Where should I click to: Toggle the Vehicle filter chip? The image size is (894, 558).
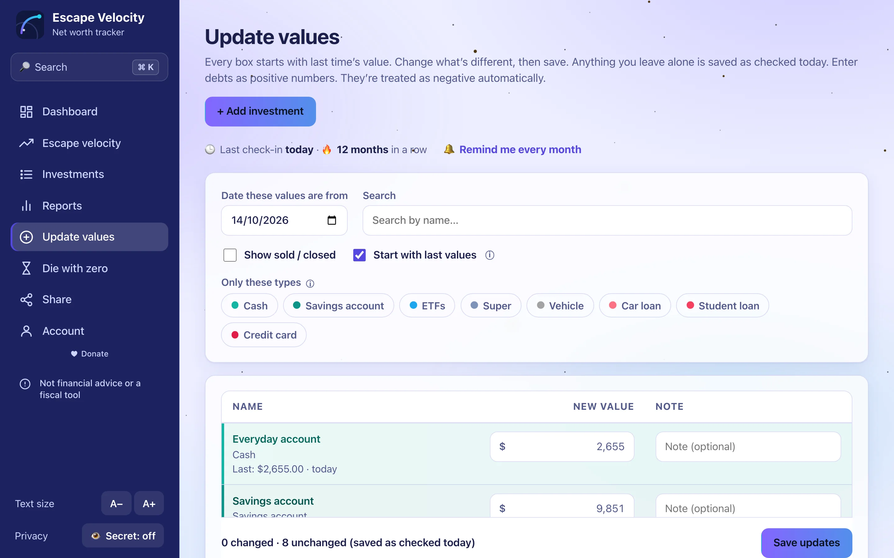(560, 306)
